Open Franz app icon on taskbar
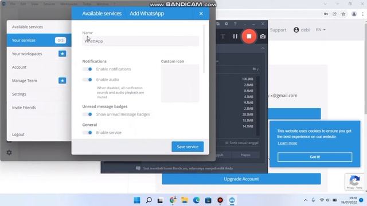The height and width of the screenshot is (206, 367). 232,200
